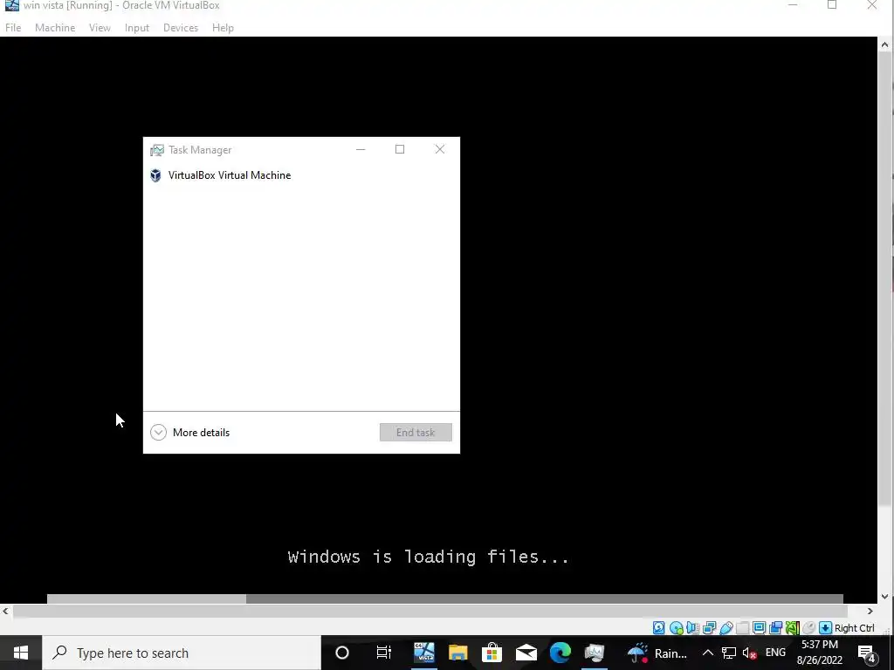Click the Cortana circle icon
The image size is (894, 670).
pyautogui.click(x=342, y=653)
